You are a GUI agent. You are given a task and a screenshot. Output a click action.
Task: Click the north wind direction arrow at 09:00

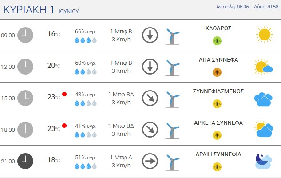tap(150, 35)
